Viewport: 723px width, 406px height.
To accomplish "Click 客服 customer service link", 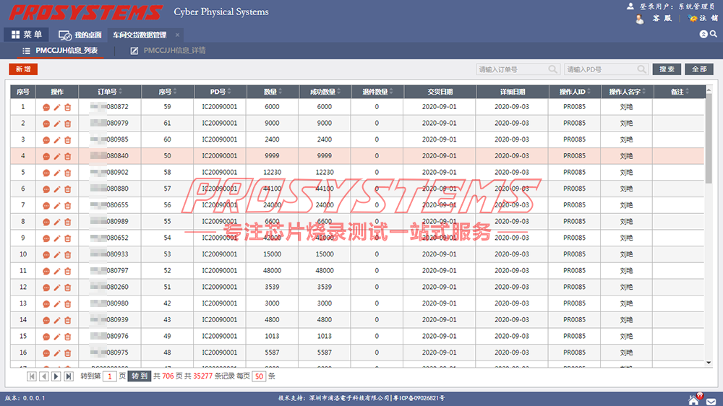I will tap(662, 18).
